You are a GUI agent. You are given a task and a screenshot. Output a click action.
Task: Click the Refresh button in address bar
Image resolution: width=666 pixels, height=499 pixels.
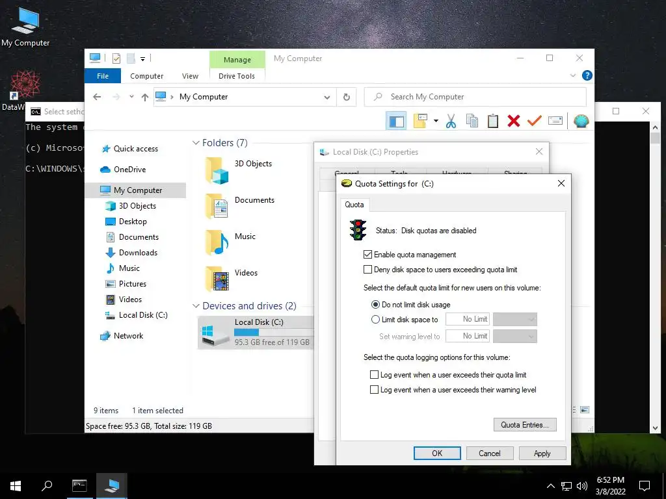pyautogui.click(x=347, y=97)
